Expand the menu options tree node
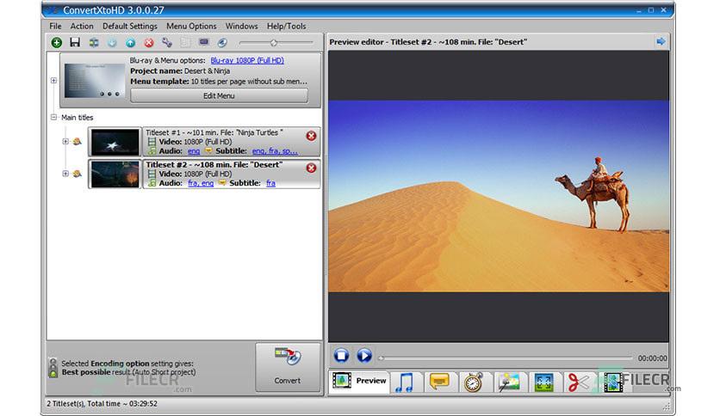Viewport: 720px width, 416px height. point(53,80)
